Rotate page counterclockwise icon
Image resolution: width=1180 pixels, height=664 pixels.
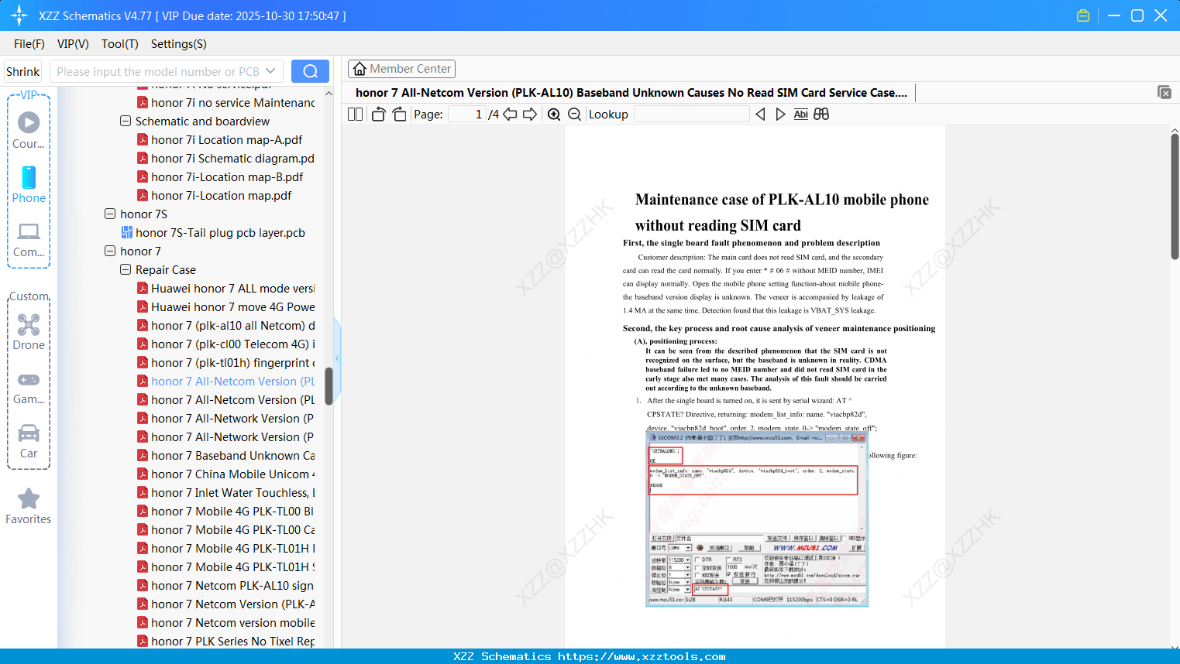tap(378, 115)
